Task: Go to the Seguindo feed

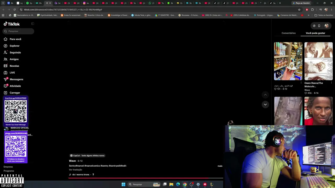Action: point(15,52)
